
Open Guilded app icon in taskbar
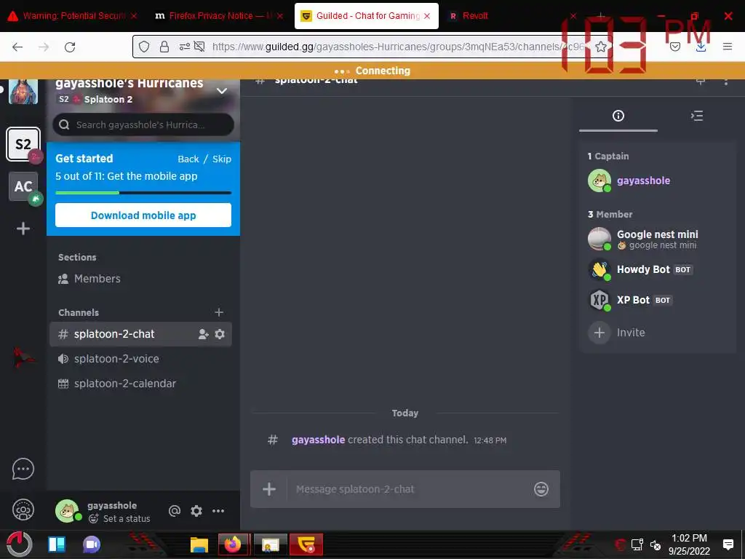point(306,544)
